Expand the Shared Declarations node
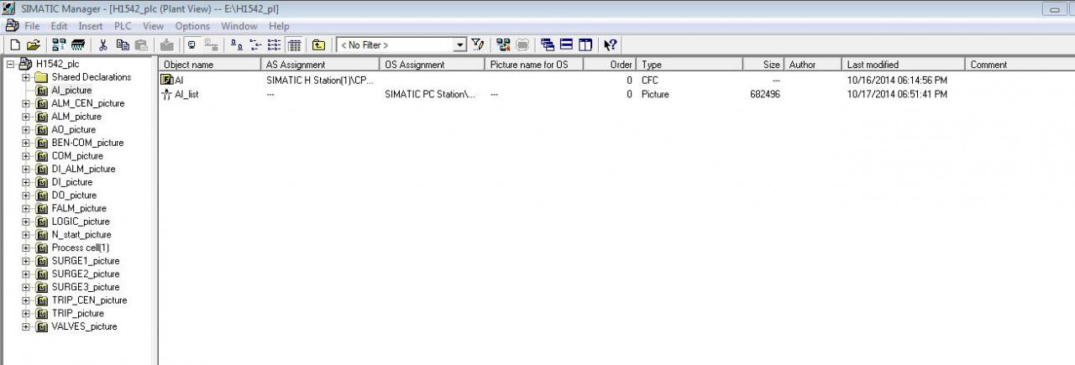 click(x=25, y=77)
